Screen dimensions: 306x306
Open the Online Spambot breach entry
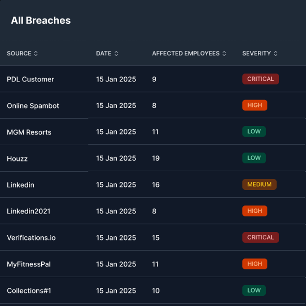[33, 106]
